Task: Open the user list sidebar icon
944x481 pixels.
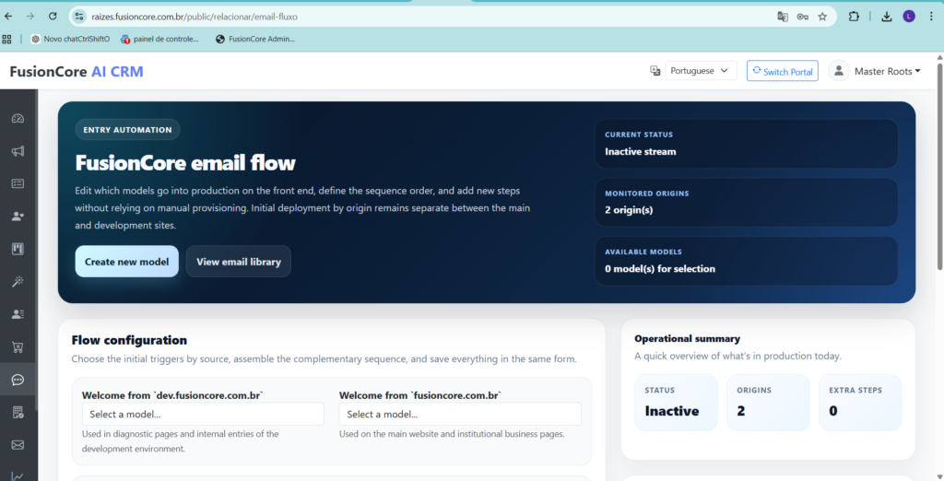Action: [x=18, y=313]
